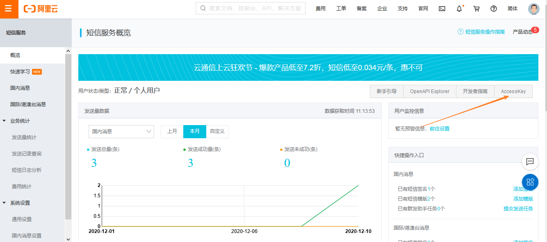Select the 自定义 time range tab
This screenshot has height=242, width=547.
point(217,131)
